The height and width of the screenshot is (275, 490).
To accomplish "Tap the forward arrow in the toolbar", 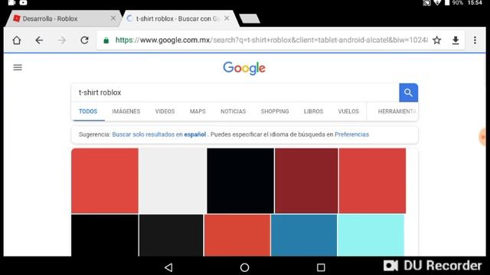I will click(62, 40).
